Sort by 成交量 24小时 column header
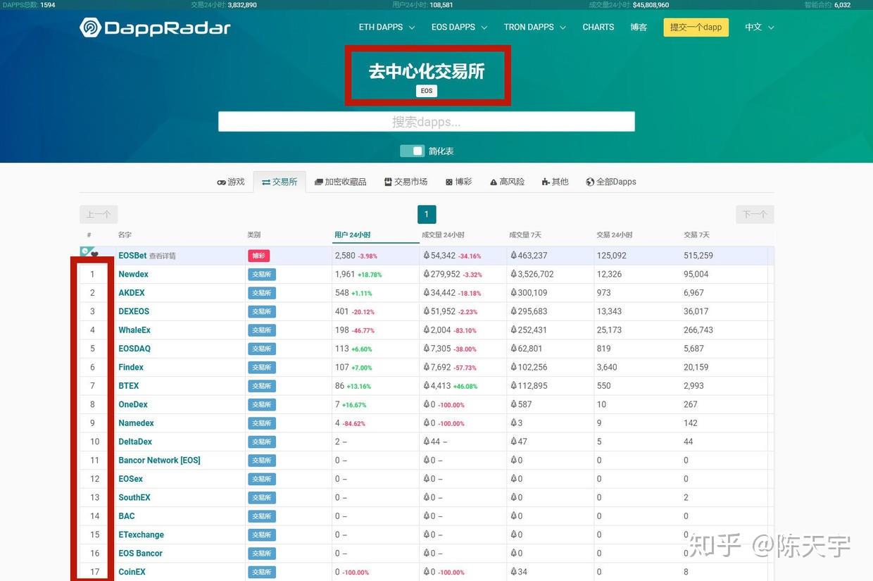This screenshot has width=873, height=581. [x=443, y=235]
